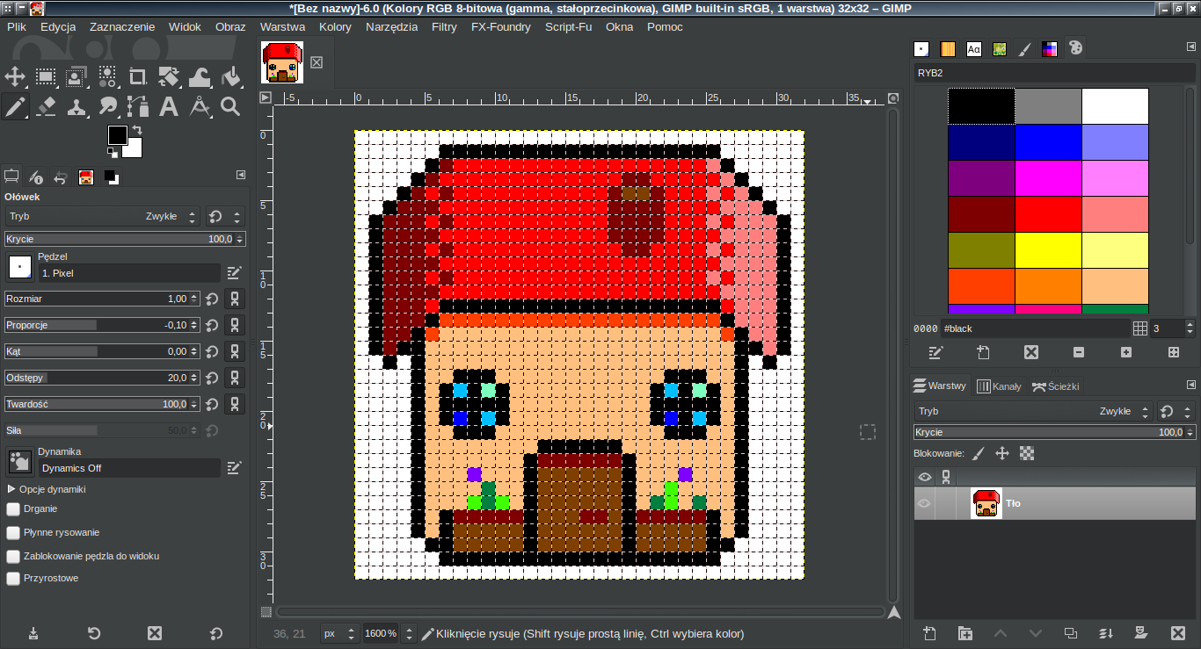Viewport: 1201px width, 649px height.
Task: Open the Warstwa menu
Action: tap(282, 26)
